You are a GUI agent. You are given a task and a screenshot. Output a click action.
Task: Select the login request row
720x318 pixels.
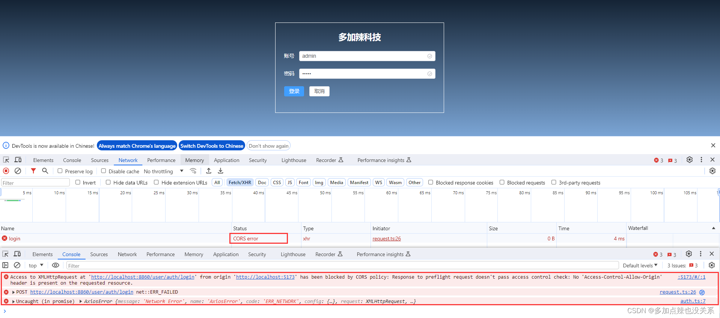(x=360, y=238)
